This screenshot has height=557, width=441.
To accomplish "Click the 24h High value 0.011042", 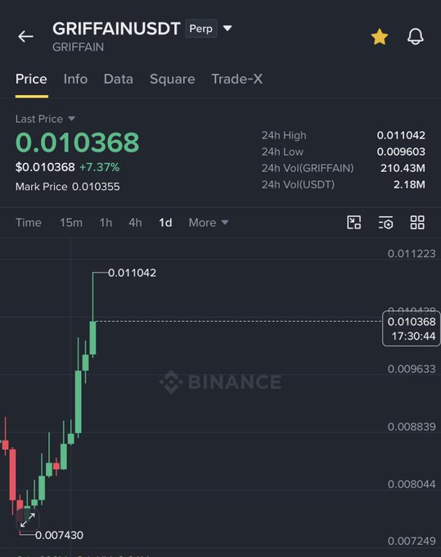I will click(x=401, y=135).
